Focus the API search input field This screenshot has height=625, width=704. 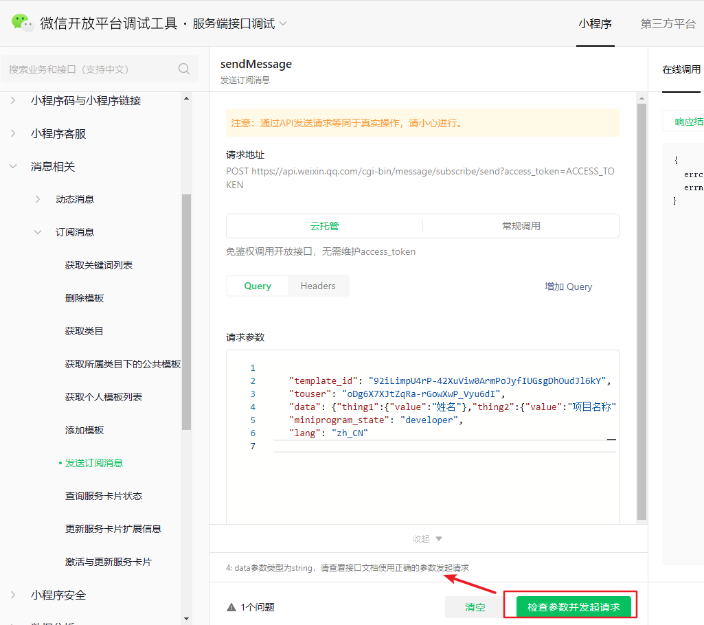tap(99, 69)
